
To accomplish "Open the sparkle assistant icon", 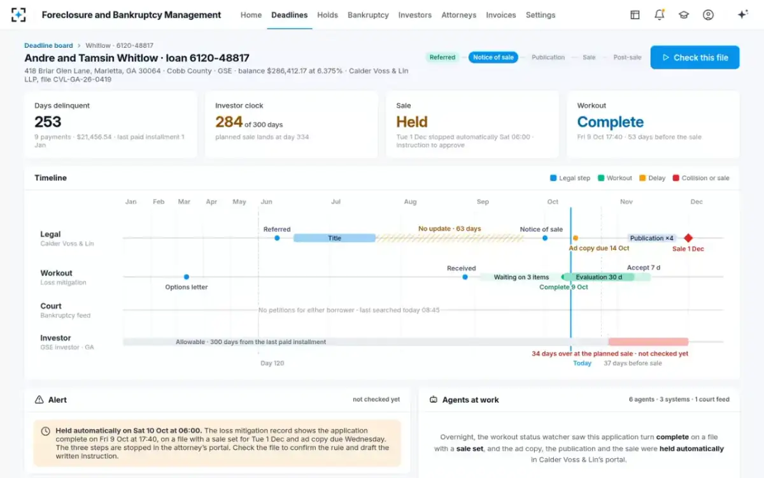I will coord(742,15).
